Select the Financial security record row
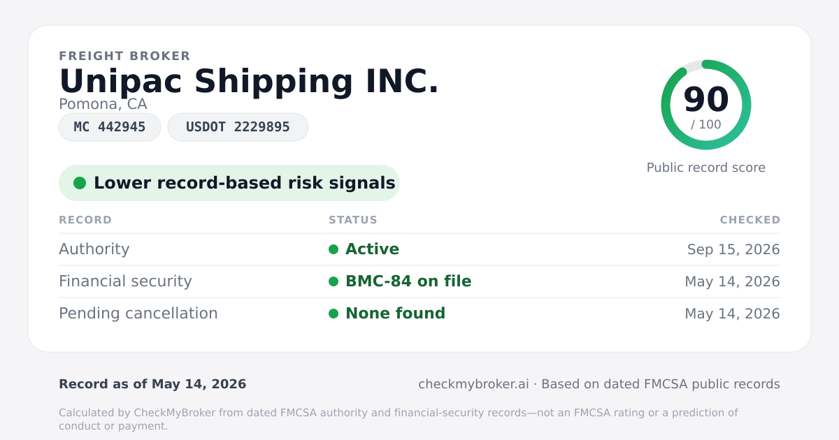This screenshot has width=839, height=440. tap(419, 281)
